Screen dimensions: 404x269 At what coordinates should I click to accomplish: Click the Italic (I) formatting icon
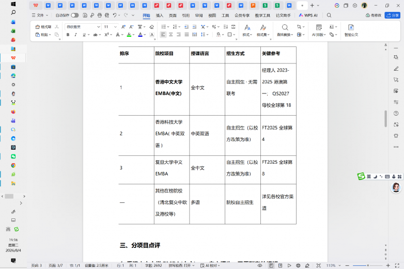pyautogui.click(x=75, y=35)
